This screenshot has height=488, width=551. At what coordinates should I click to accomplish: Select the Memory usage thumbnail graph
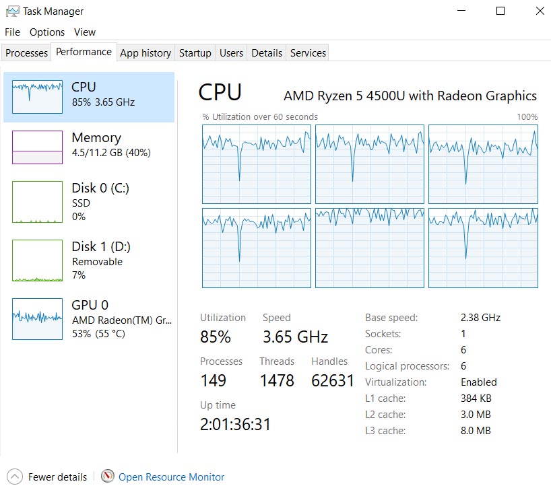pos(37,147)
